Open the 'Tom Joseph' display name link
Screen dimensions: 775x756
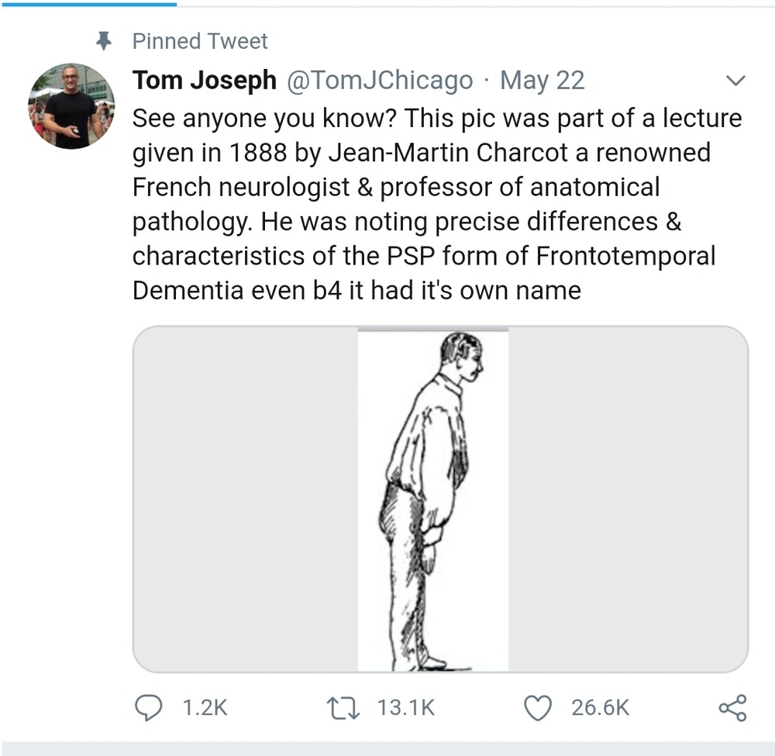[x=204, y=80]
